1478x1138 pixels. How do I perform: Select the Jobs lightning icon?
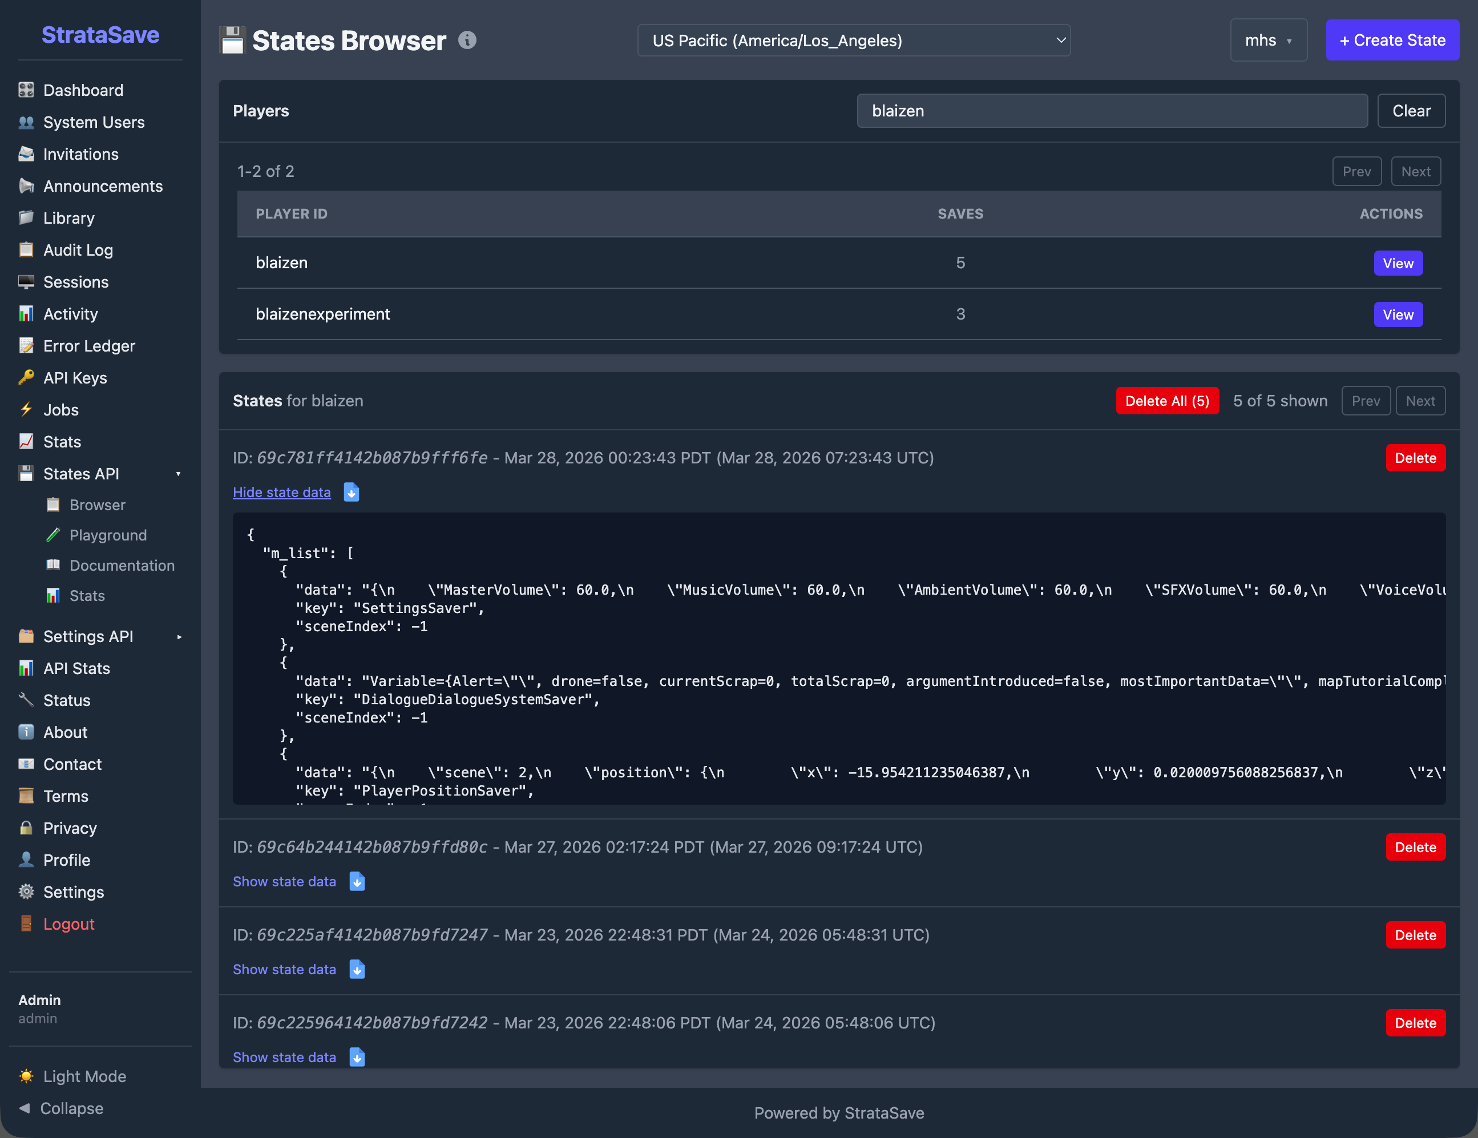26,409
